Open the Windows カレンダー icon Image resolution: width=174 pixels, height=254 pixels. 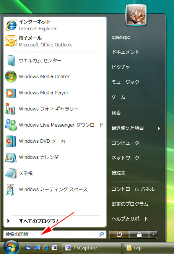(11, 157)
